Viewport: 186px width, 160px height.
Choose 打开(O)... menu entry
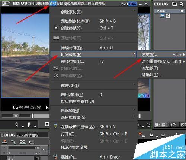94,134
